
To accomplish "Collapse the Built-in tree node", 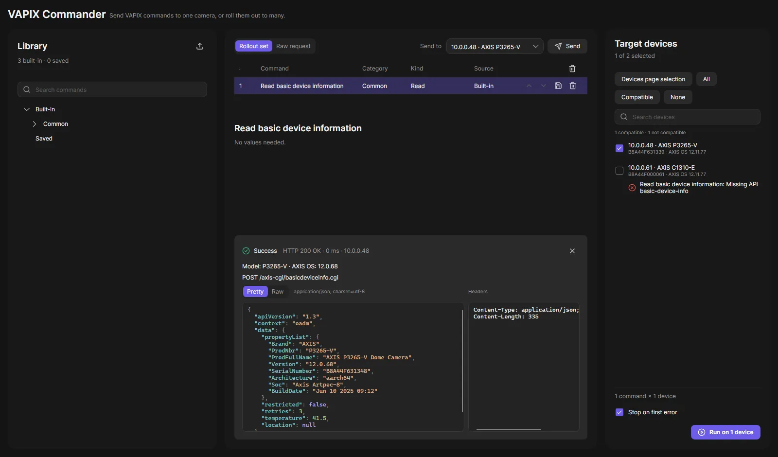I will click(27, 109).
